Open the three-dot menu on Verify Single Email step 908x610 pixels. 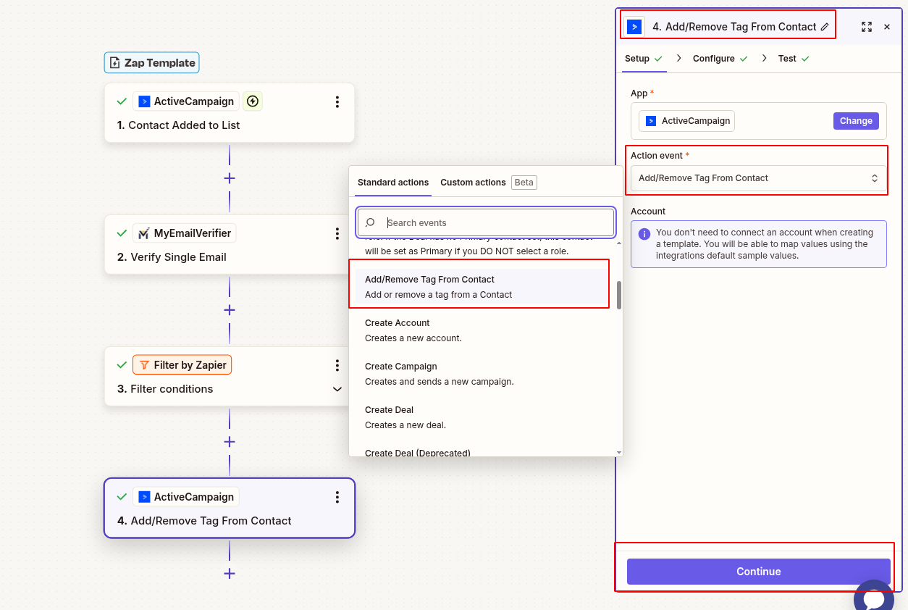337,233
